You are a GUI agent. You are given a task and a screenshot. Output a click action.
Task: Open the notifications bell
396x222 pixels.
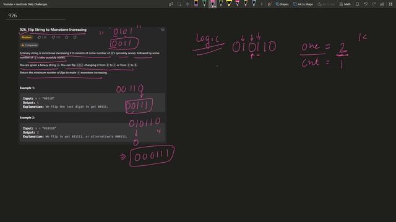tap(358, 4)
